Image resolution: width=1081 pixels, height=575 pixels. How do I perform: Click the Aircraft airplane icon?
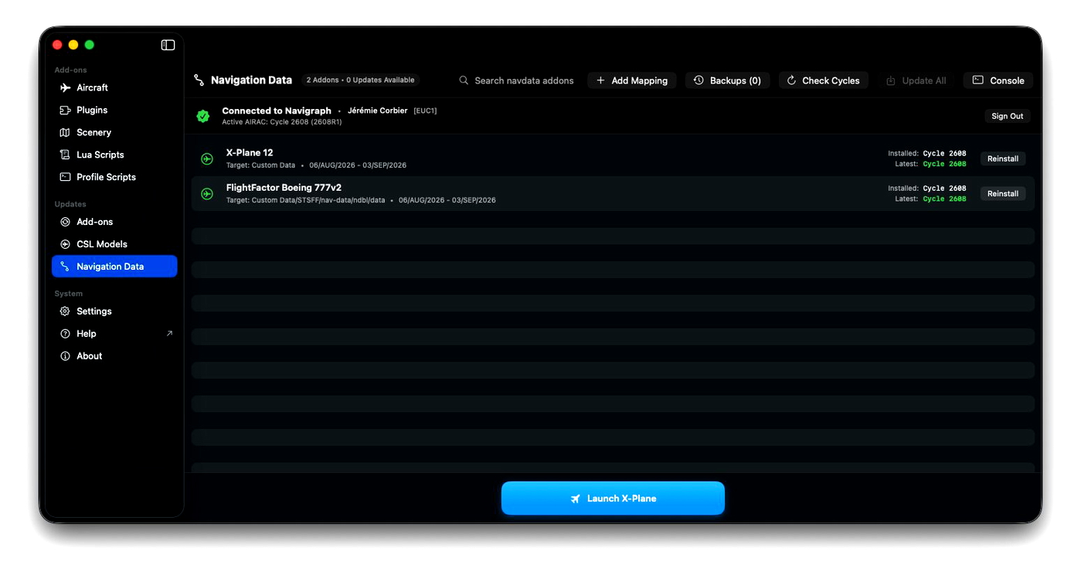[x=66, y=88]
